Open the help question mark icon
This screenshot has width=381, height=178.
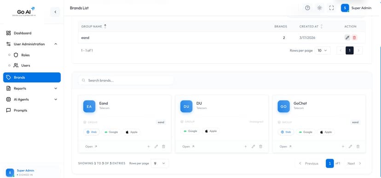[x=307, y=8]
